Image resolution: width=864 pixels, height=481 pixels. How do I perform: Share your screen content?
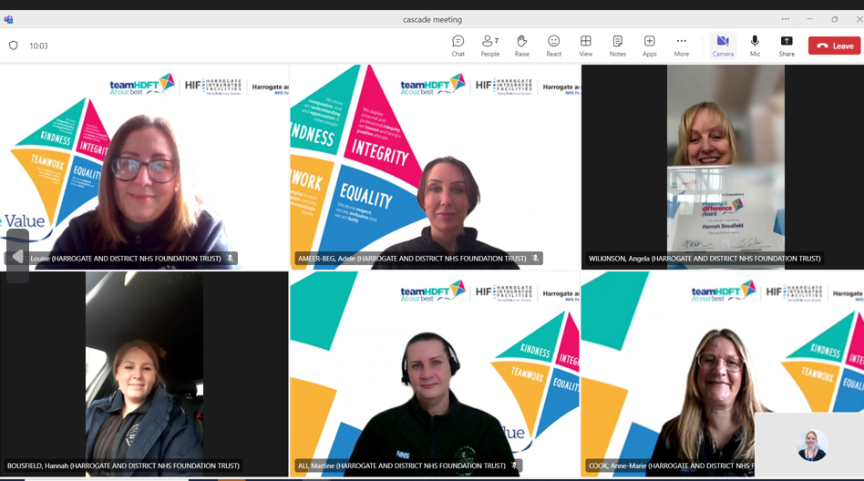tap(787, 46)
